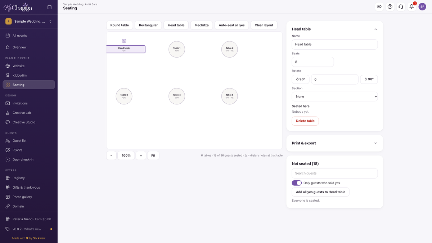432x243 pixels.
Task: Click the Domain link icon
Action: tap(8, 206)
